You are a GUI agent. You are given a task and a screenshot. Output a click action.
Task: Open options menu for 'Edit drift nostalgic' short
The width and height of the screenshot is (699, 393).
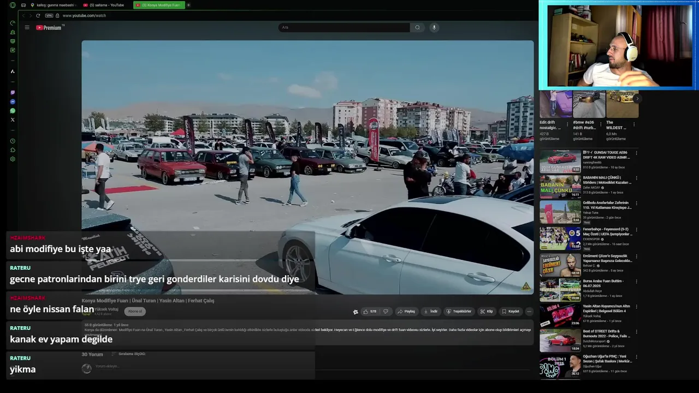(x=567, y=124)
